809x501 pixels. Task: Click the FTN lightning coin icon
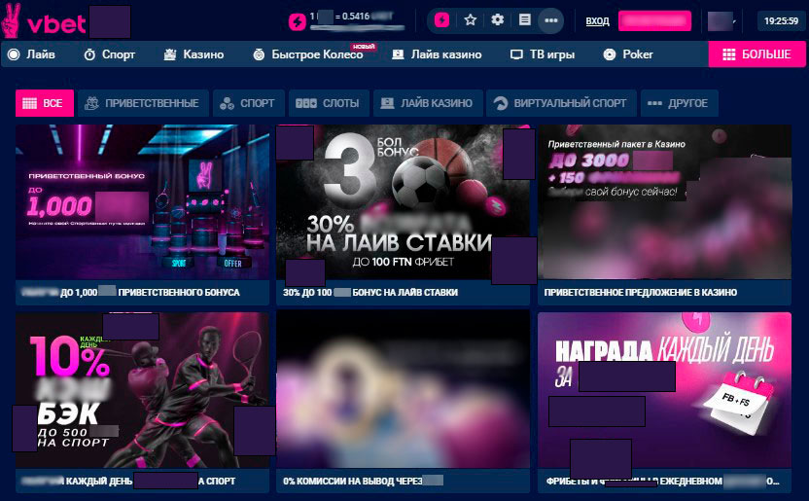297,21
